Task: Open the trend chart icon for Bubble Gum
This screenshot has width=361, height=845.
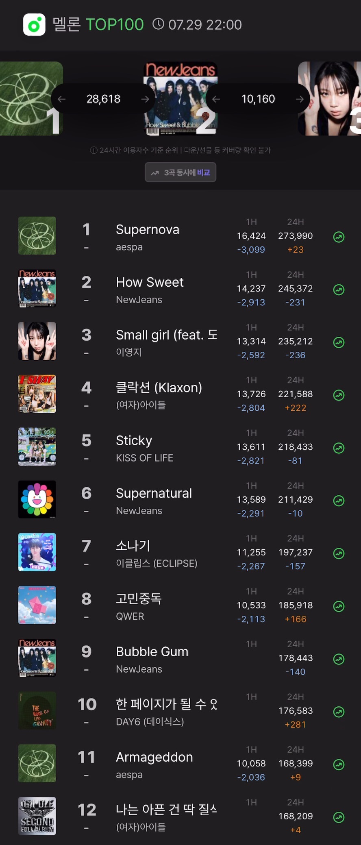Action: (339, 659)
